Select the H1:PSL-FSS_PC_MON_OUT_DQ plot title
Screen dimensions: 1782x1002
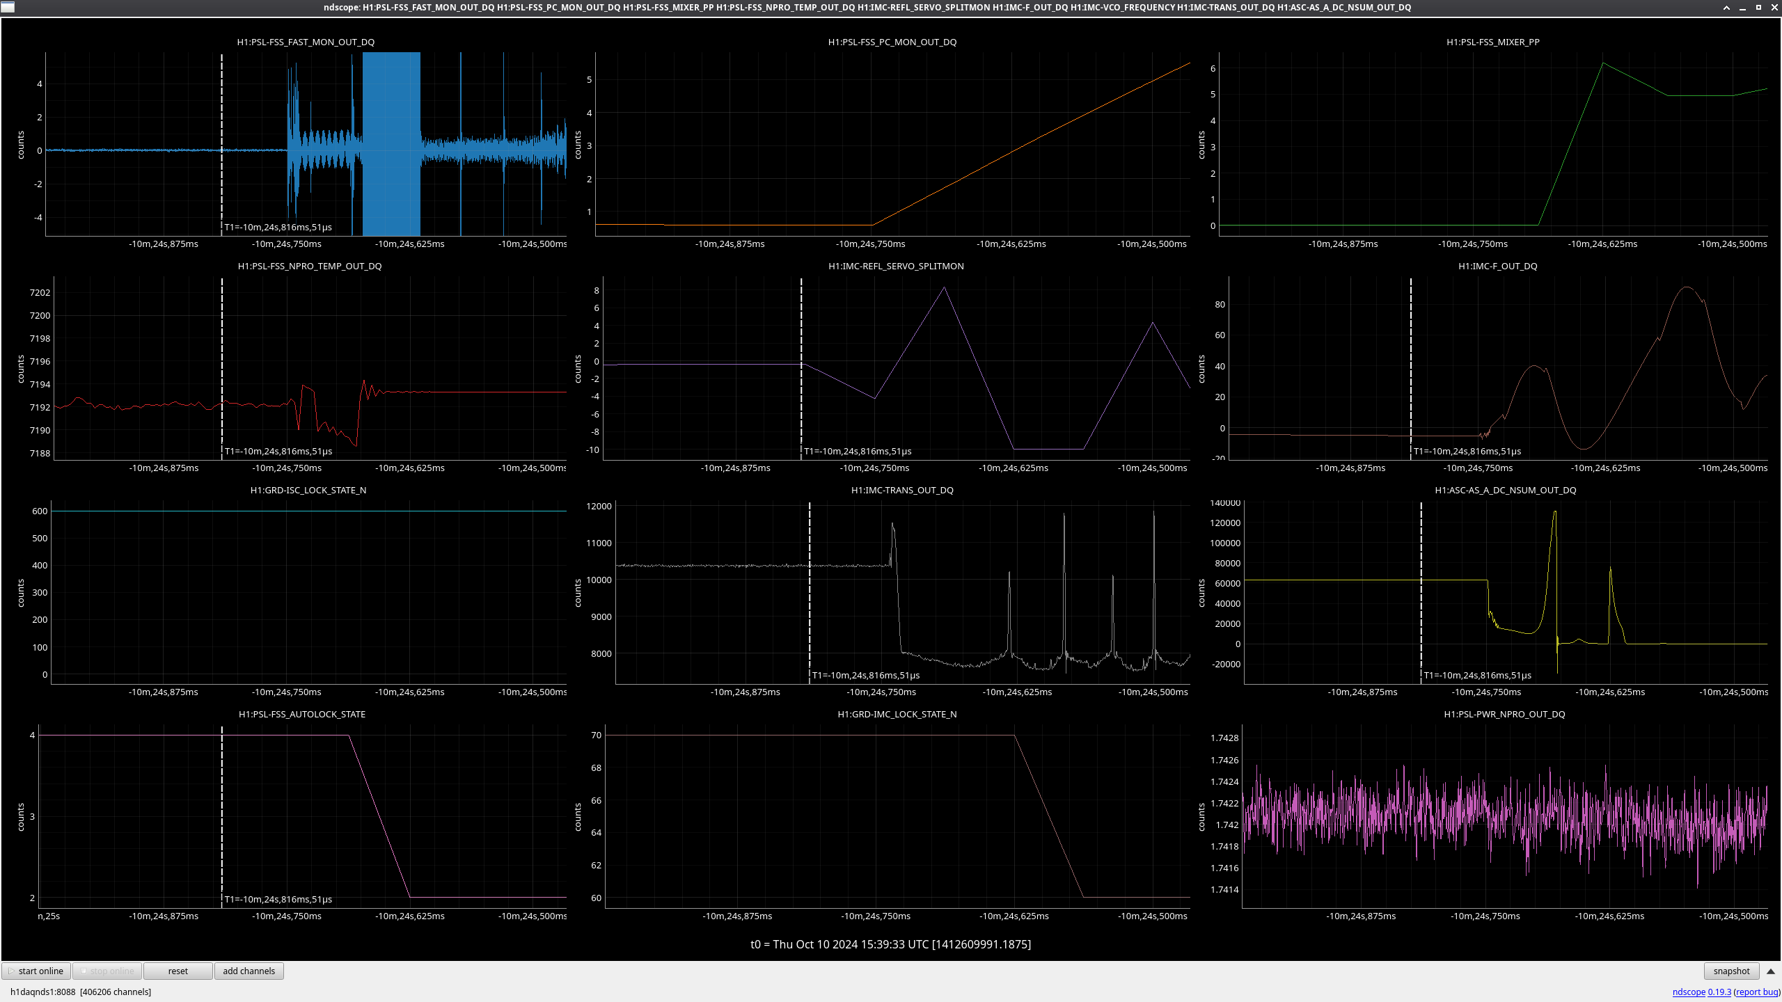(x=892, y=42)
